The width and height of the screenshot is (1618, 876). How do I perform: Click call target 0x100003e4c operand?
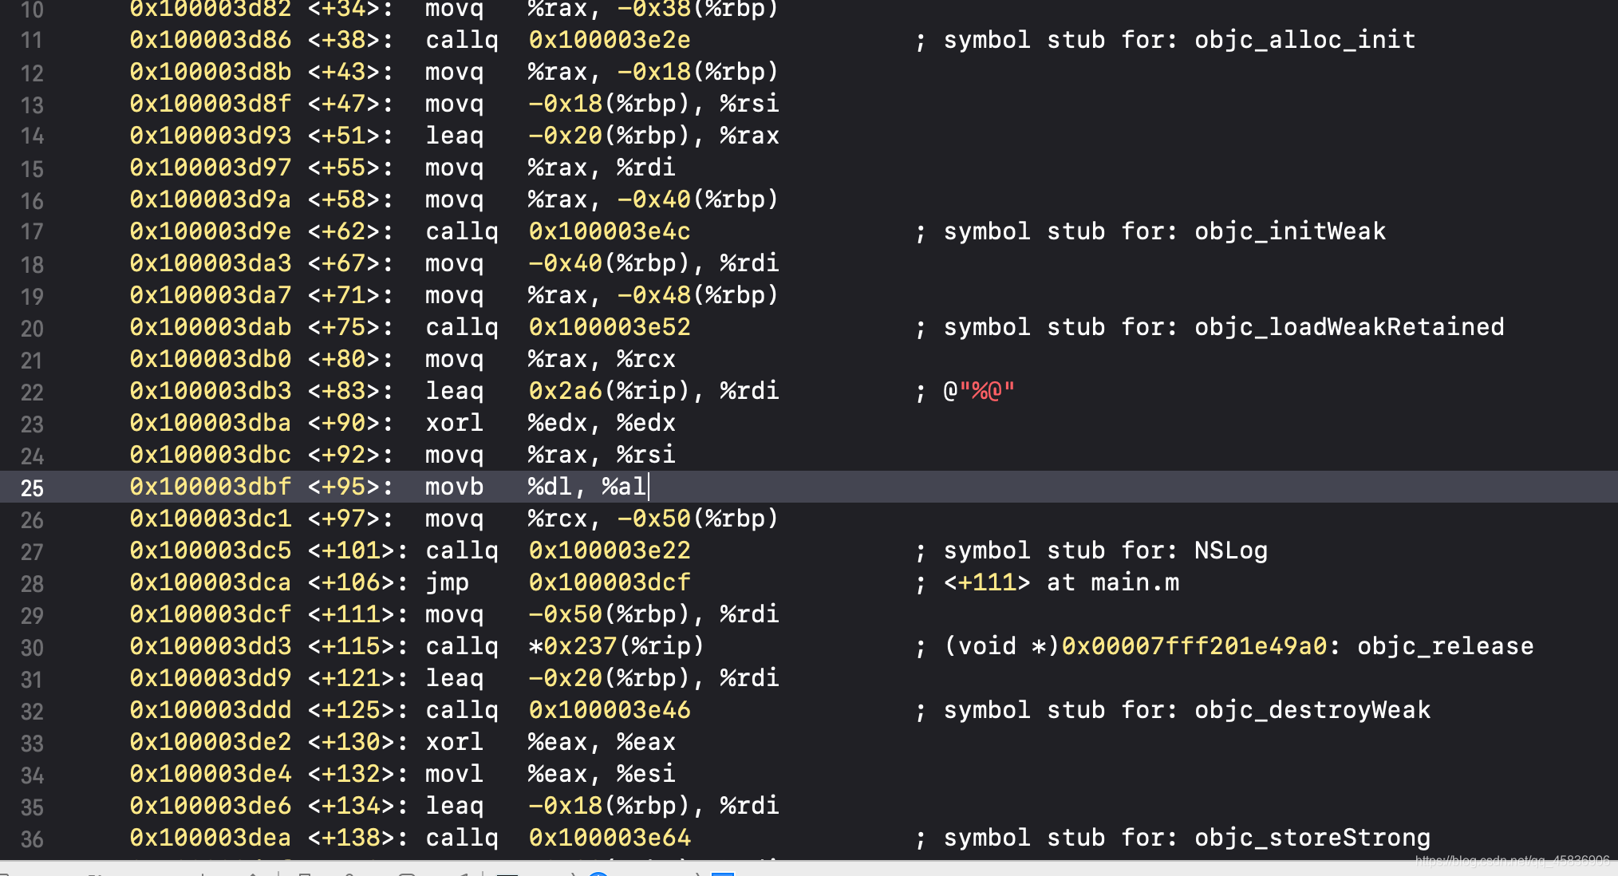point(610,231)
